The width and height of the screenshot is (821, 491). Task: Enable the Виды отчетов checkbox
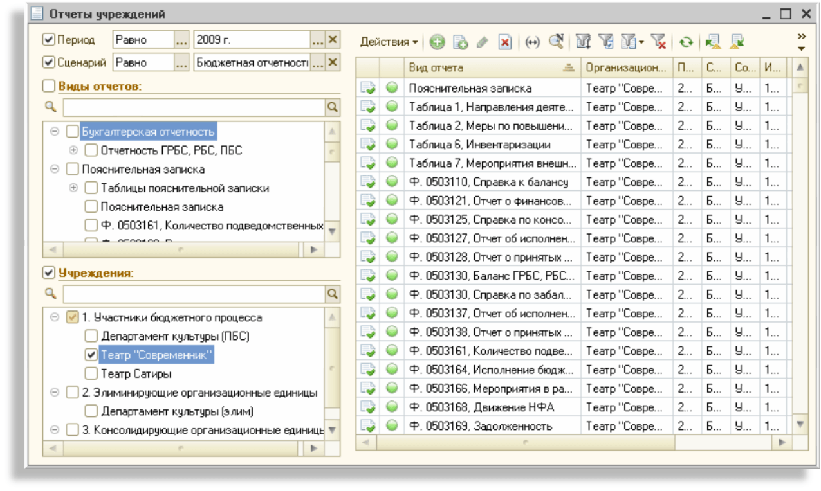(48, 85)
